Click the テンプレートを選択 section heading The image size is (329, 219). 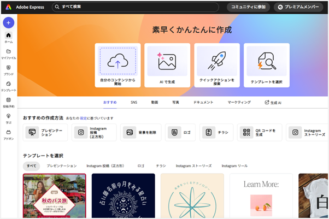tap(43, 156)
